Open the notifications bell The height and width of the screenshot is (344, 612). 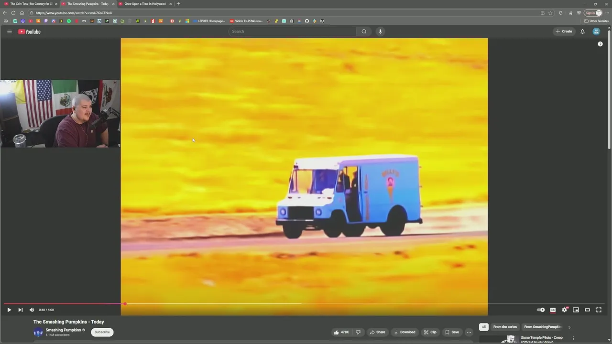pos(582,32)
